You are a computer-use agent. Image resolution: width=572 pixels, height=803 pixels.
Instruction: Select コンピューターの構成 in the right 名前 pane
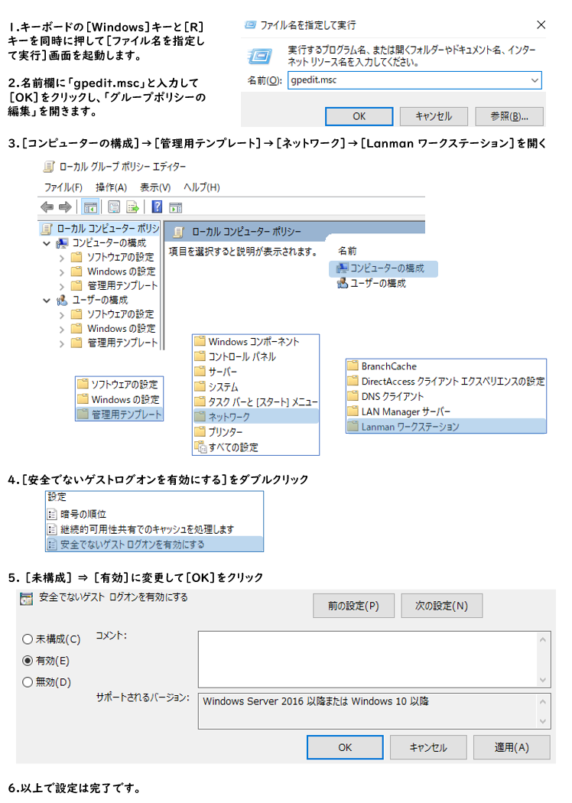[x=383, y=268]
